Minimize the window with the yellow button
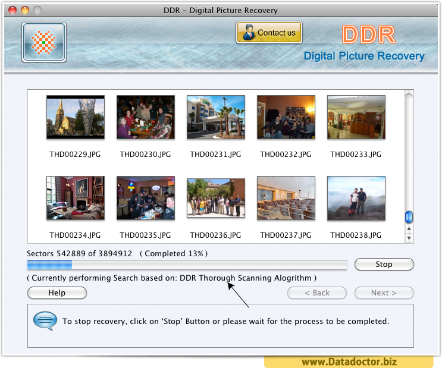442x368 pixels. pos(25,10)
